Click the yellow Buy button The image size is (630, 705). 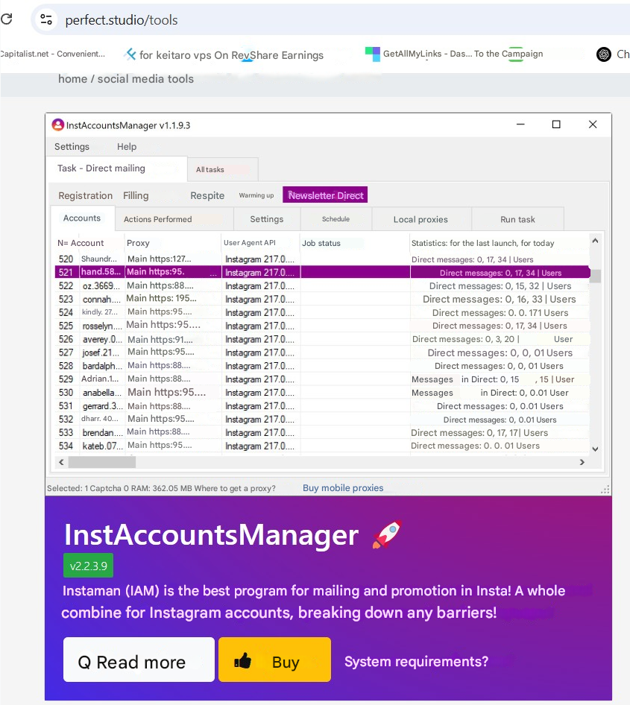(x=275, y=660)
